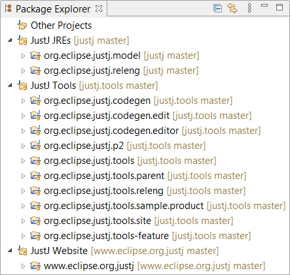Viewport: 290px width, 275px height.
Task: Select the Package Explorer tab
Action: pos(53,9)
